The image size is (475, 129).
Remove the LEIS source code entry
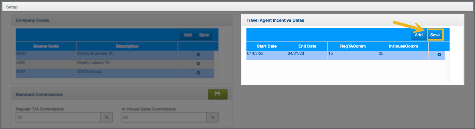[198, 64]
